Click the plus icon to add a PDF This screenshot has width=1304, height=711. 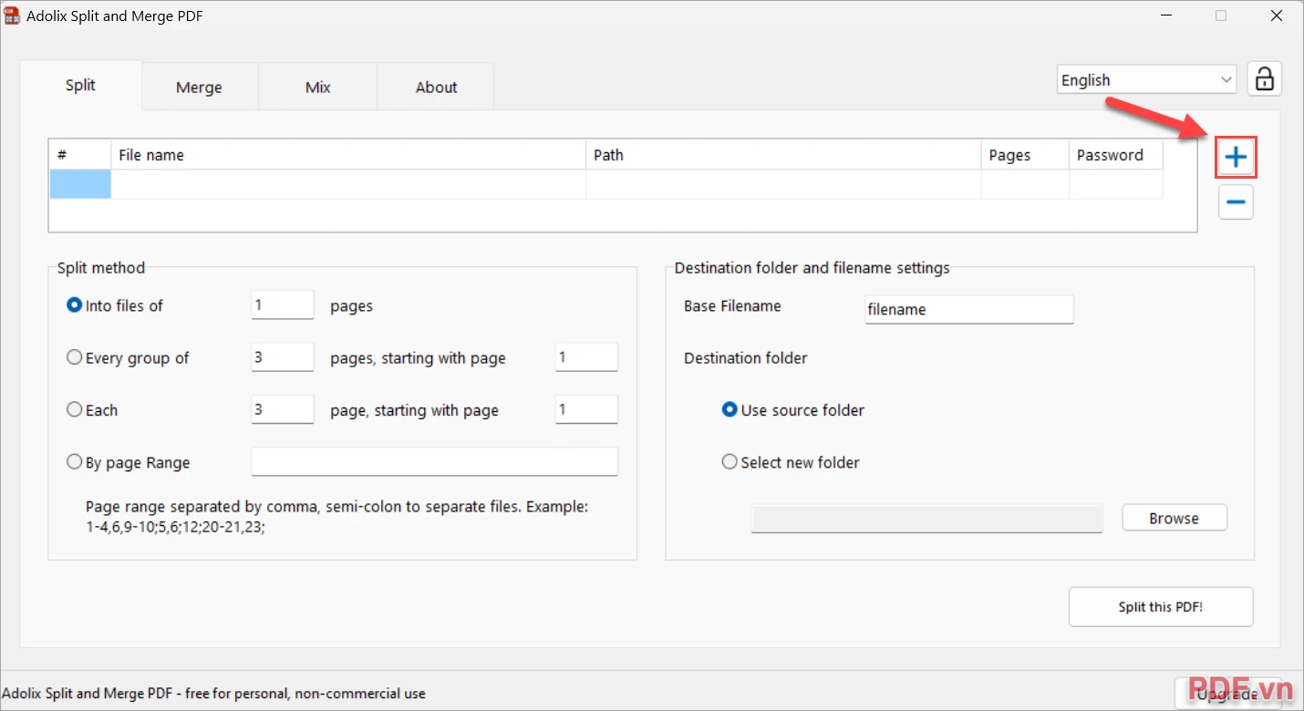[x=1236, y=158]
